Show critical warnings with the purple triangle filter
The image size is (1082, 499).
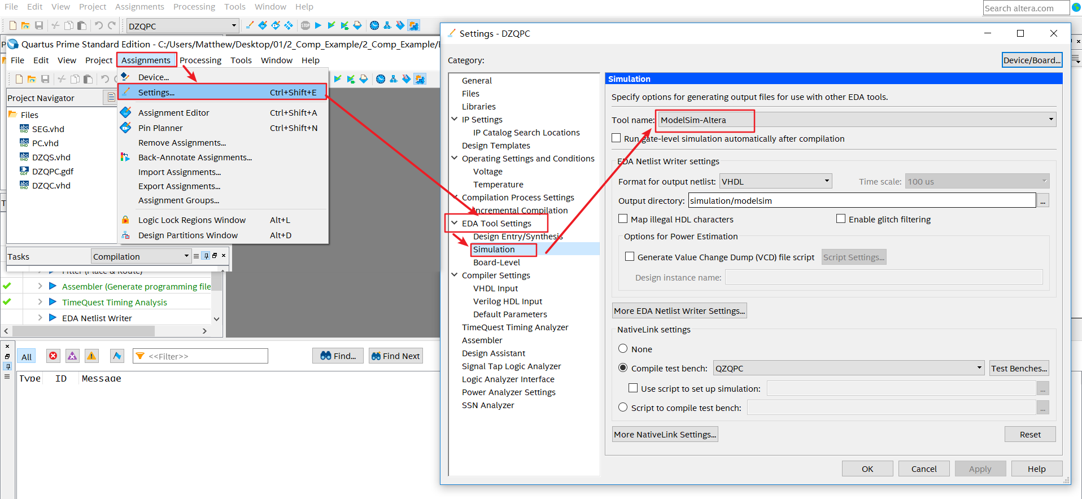[x=72, y=356]
